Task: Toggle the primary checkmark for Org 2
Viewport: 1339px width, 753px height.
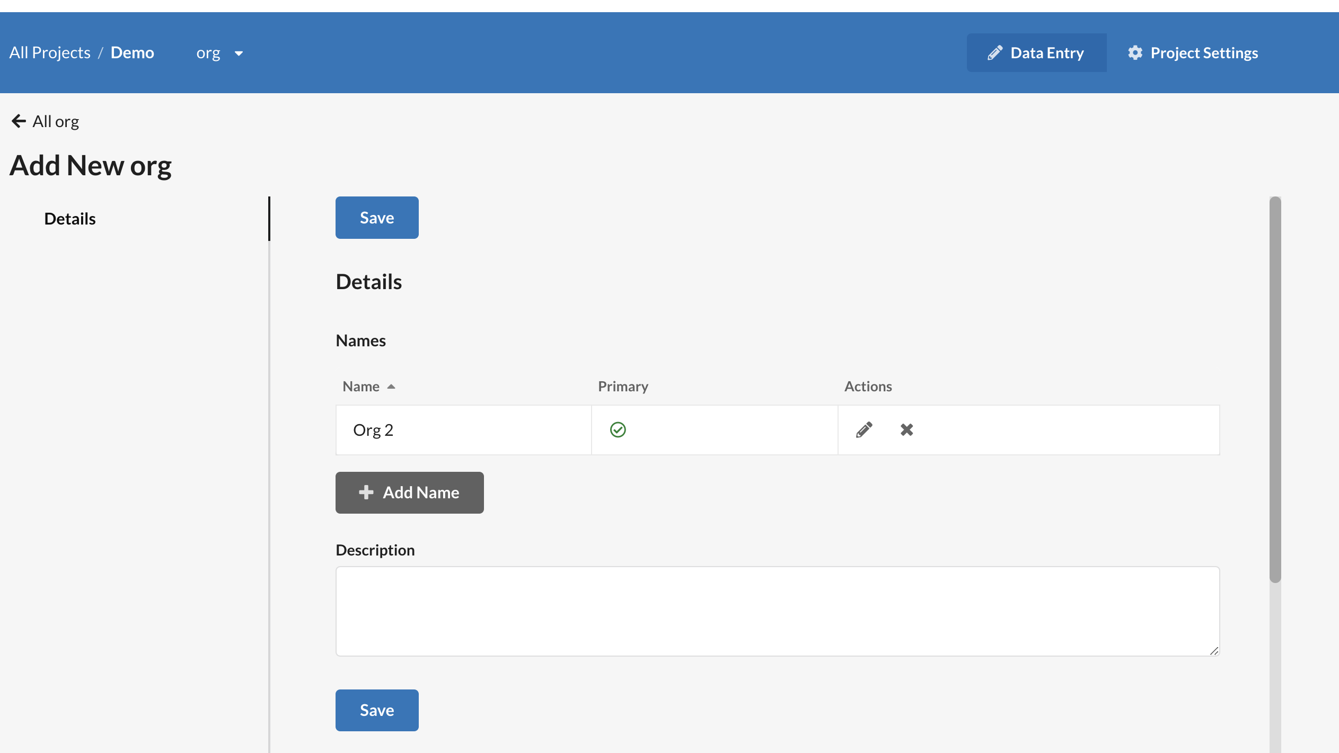Action: [618, 429]
